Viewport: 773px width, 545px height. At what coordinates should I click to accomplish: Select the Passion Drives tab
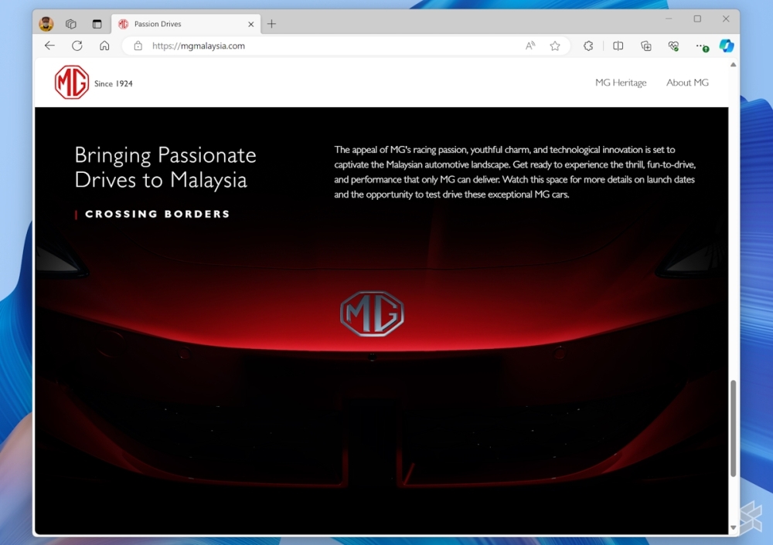186,24
